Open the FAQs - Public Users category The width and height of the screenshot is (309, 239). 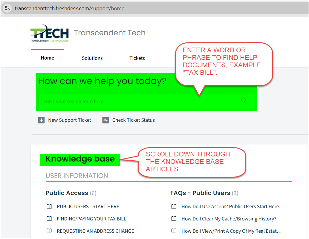(x=200, y=193)
